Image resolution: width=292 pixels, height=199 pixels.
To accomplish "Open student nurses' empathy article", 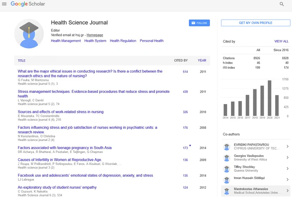I will pyautogui.click(x=57, y=187).
